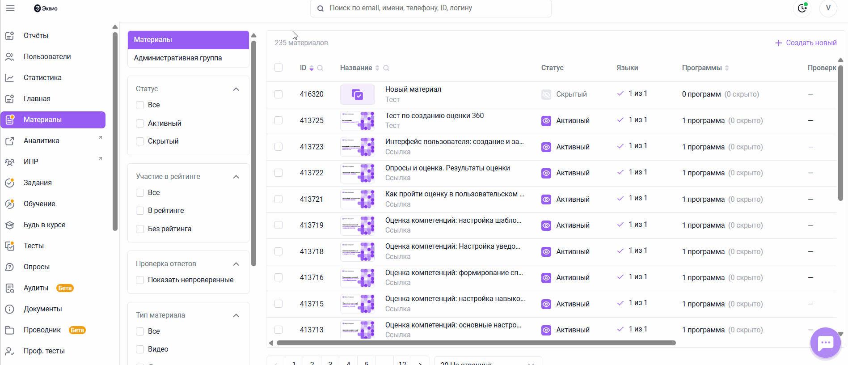Click the clock notification icon in header

pyautogui.click(x=802, y=8)
